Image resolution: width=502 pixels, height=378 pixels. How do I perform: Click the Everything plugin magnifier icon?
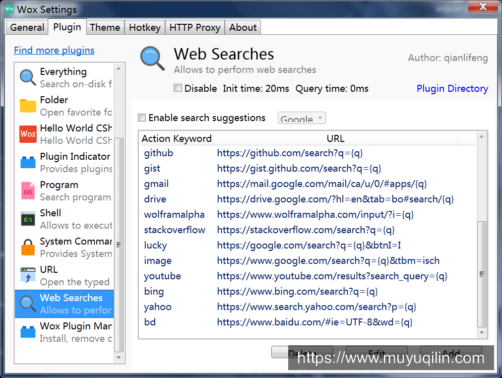click(28, 77)
